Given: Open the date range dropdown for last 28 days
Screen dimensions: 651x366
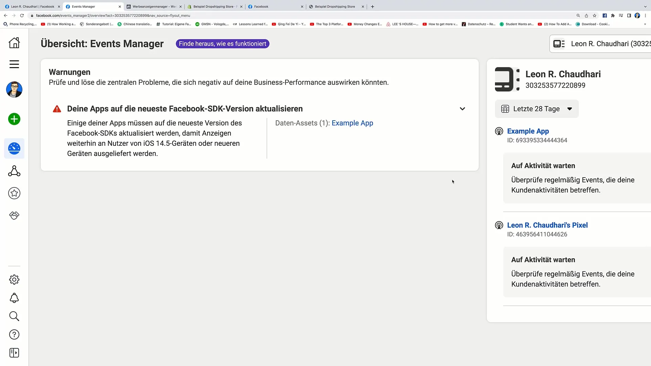Looking at the screenshot, I should [x=536, y=108].
